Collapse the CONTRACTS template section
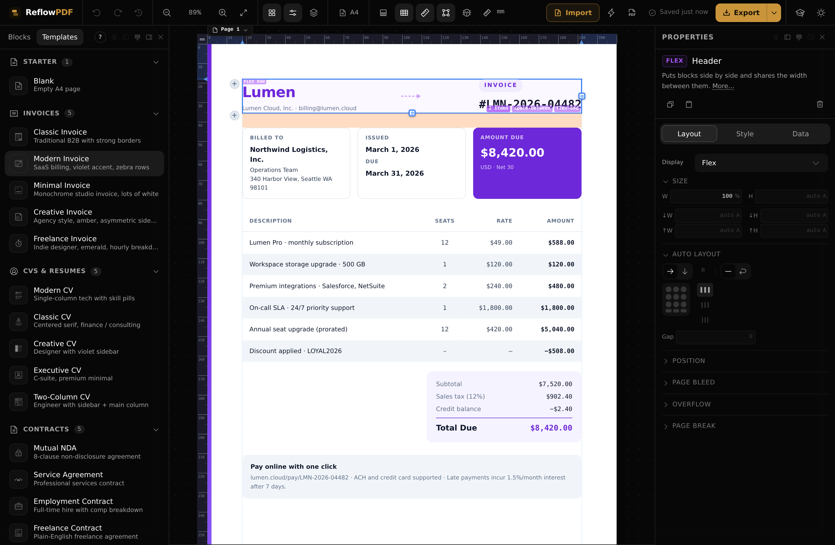 click(x=156, y=430)
